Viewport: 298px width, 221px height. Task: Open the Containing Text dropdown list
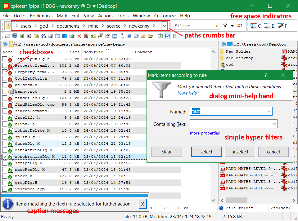tap(274, 124)
